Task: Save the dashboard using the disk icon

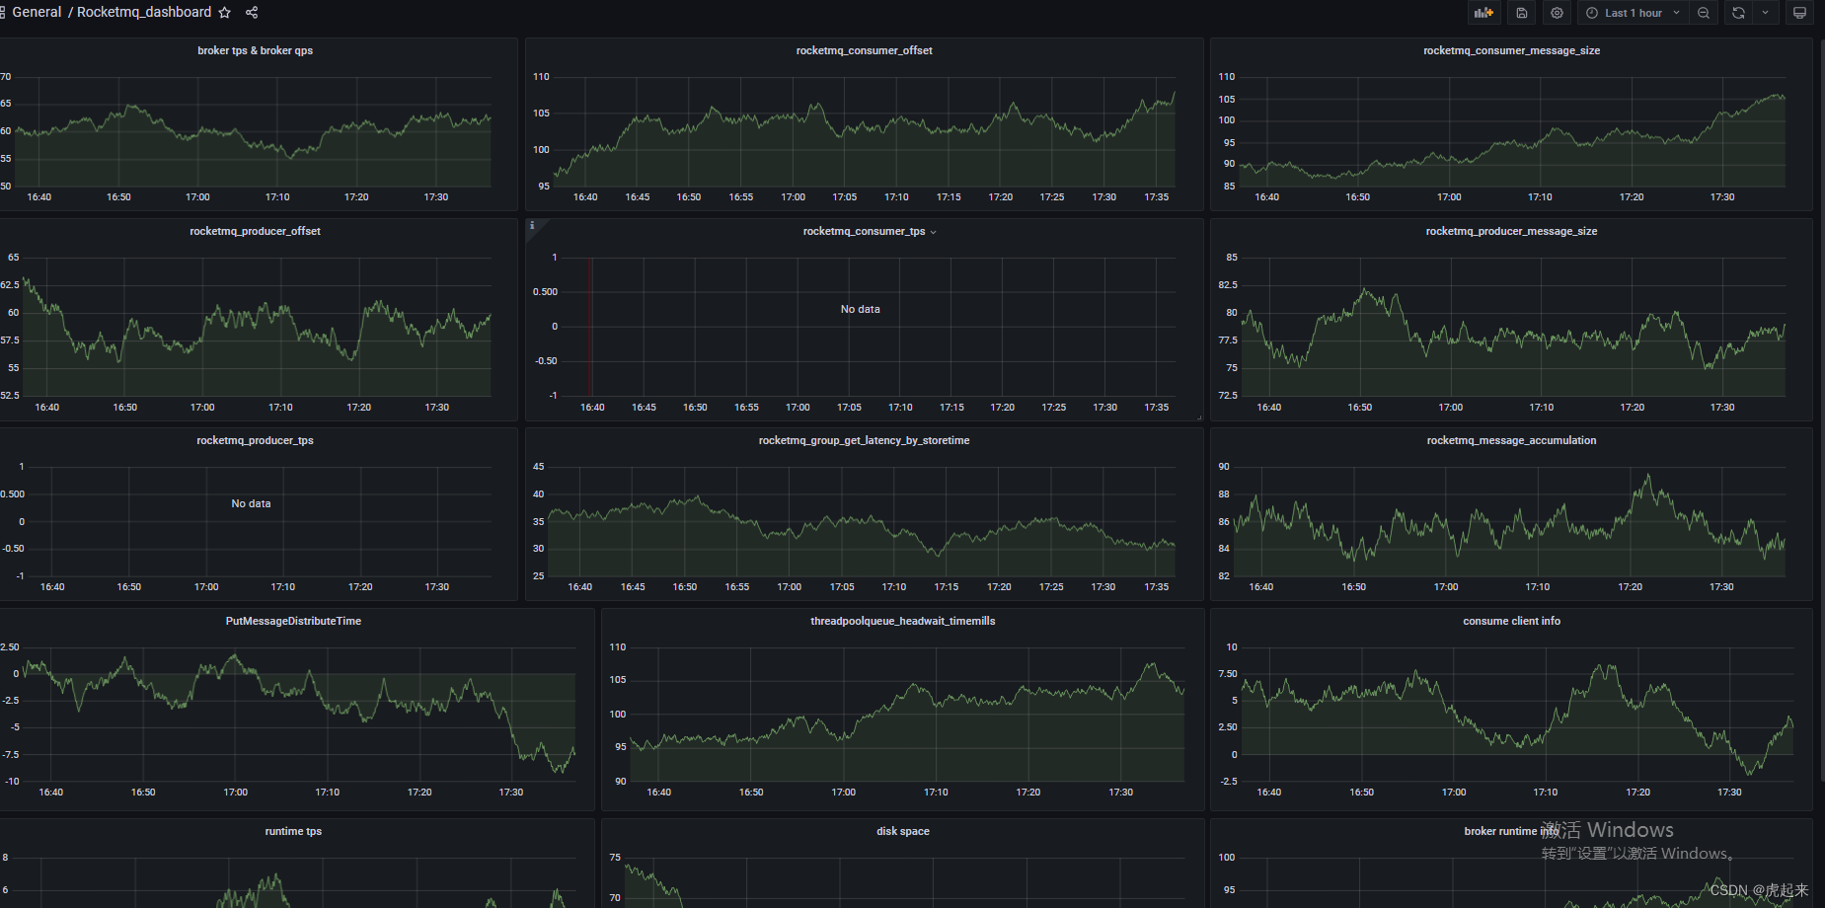Action: (x=1522, y=13)
